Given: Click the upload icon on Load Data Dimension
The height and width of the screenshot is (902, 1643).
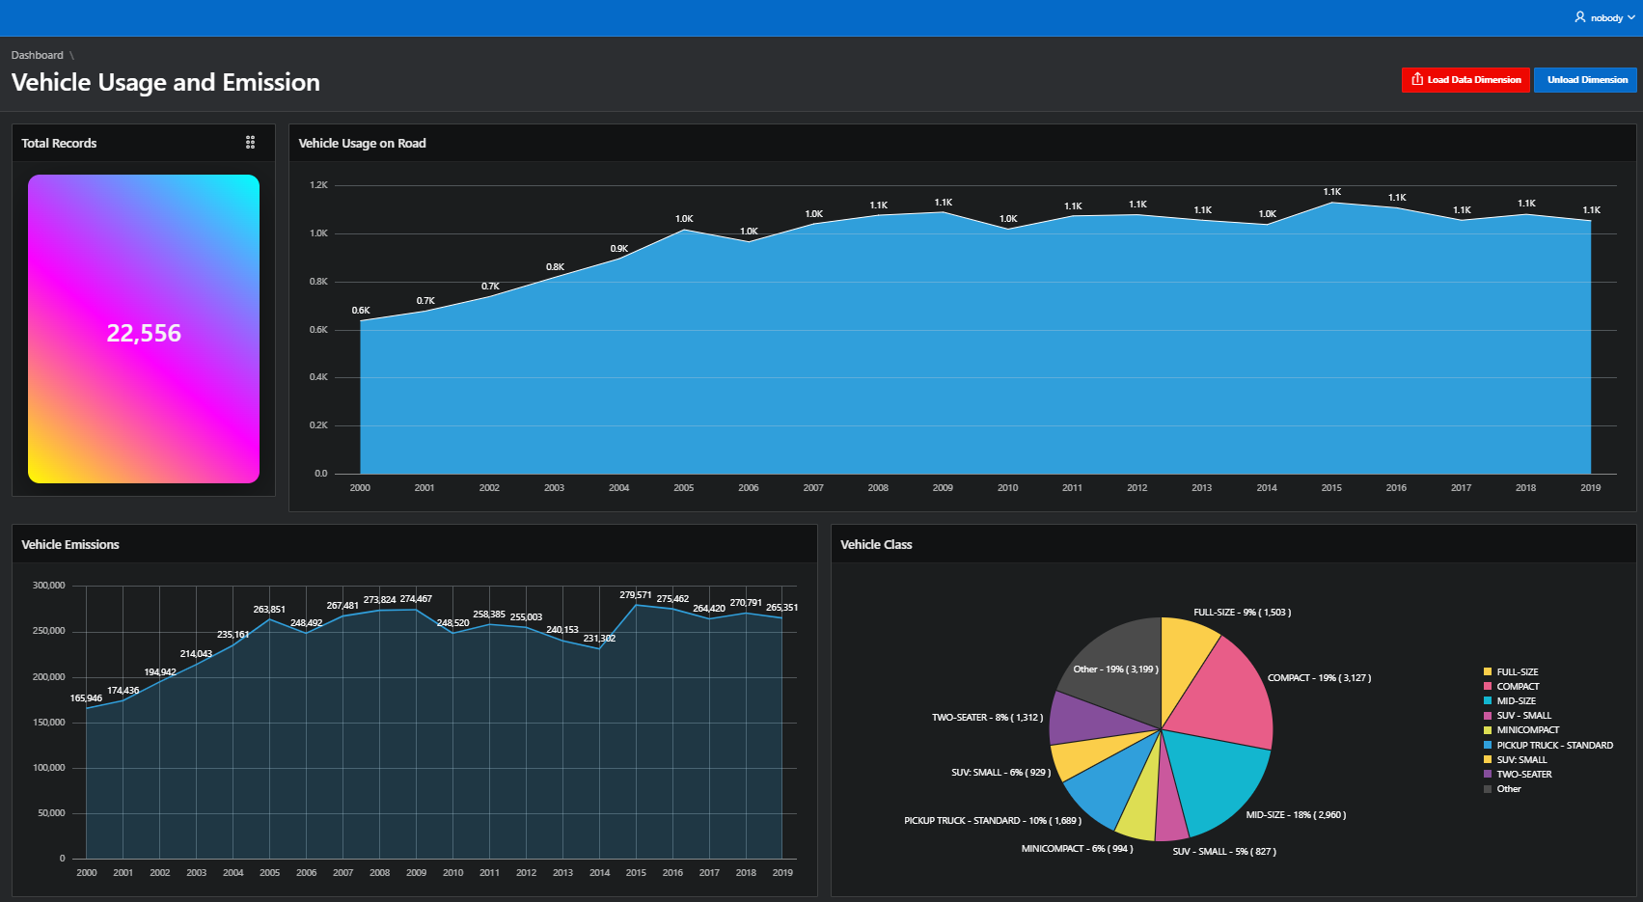Looking at the screenshot, I should click(1417, 79).
